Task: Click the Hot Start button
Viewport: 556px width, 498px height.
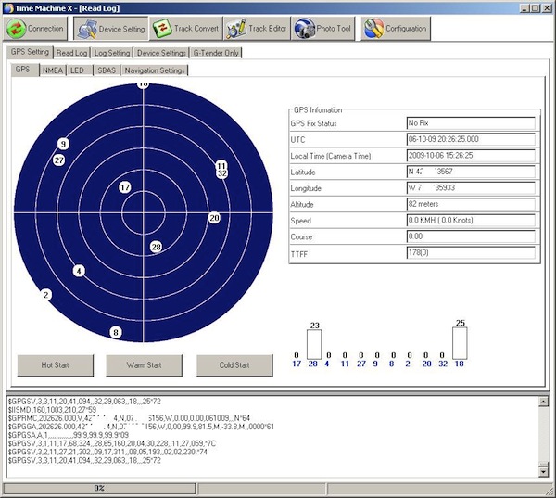Action: (x=56, y=365)
